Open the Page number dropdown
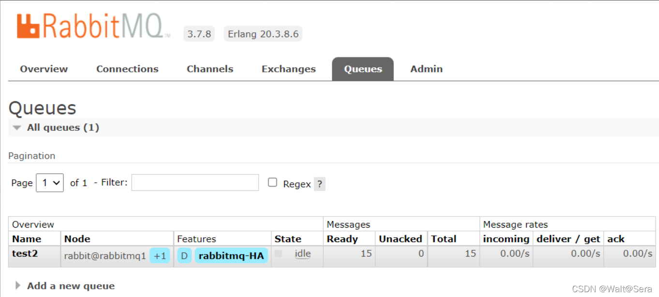The height and width of the screenshot is (297, 659). [x=50, y=183]
